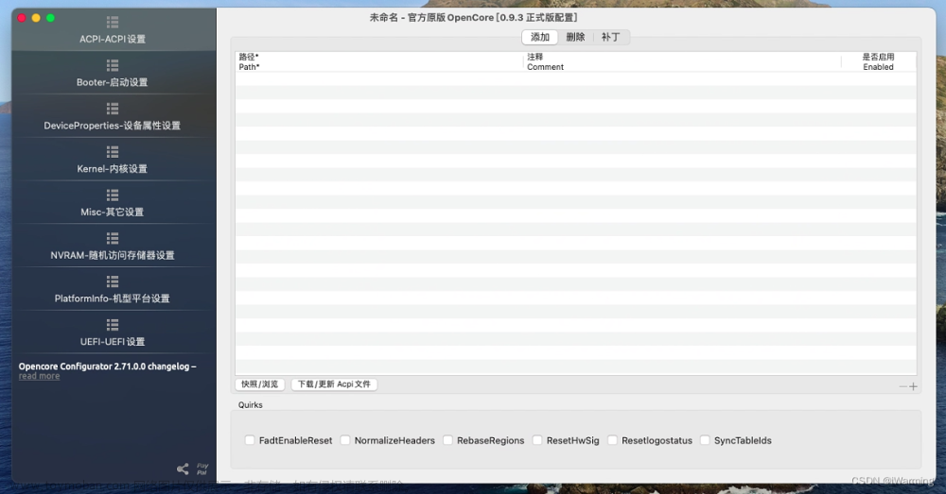Image resolution: width=946 pixels, height=494 pixels.
Task: Enable the Resetlogostatus quirk
Action: point(612,440)
